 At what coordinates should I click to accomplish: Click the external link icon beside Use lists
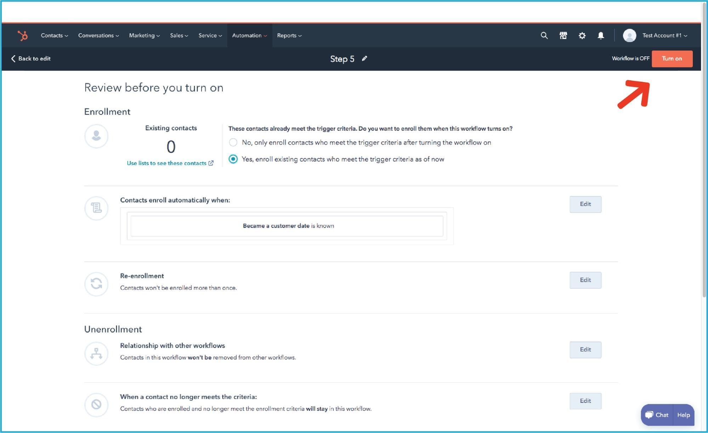click(211, 163)
